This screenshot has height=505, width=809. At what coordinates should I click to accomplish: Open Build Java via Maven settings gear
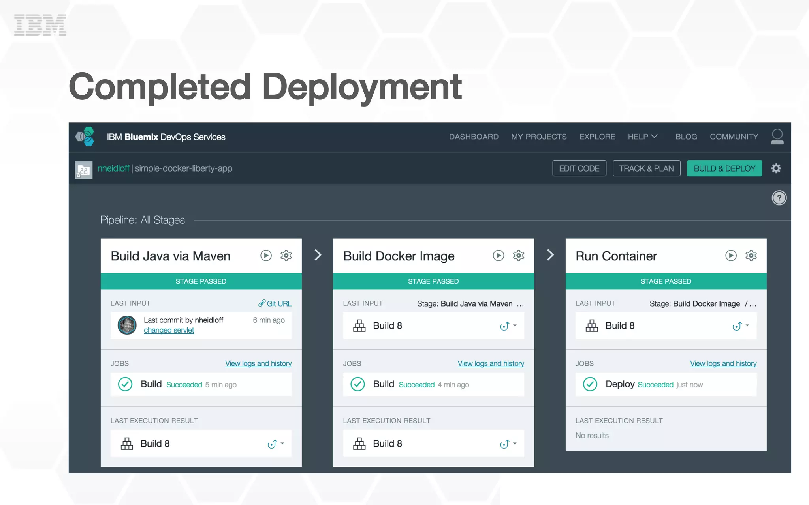(x=286, y=256)
